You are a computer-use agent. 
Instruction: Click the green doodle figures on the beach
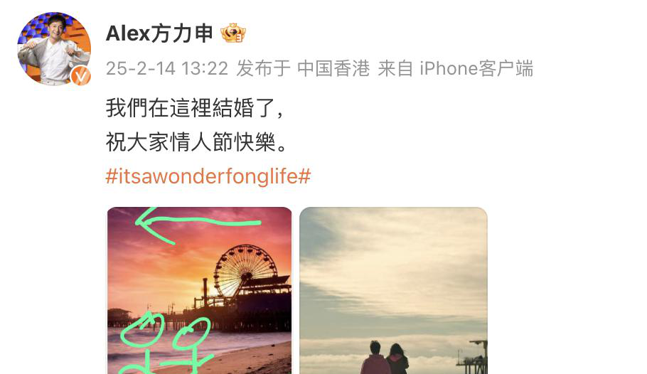click(167, 343)
